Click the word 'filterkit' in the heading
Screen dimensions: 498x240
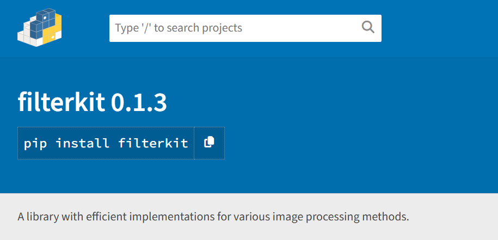pyautogui.click(x=62, y=102)
